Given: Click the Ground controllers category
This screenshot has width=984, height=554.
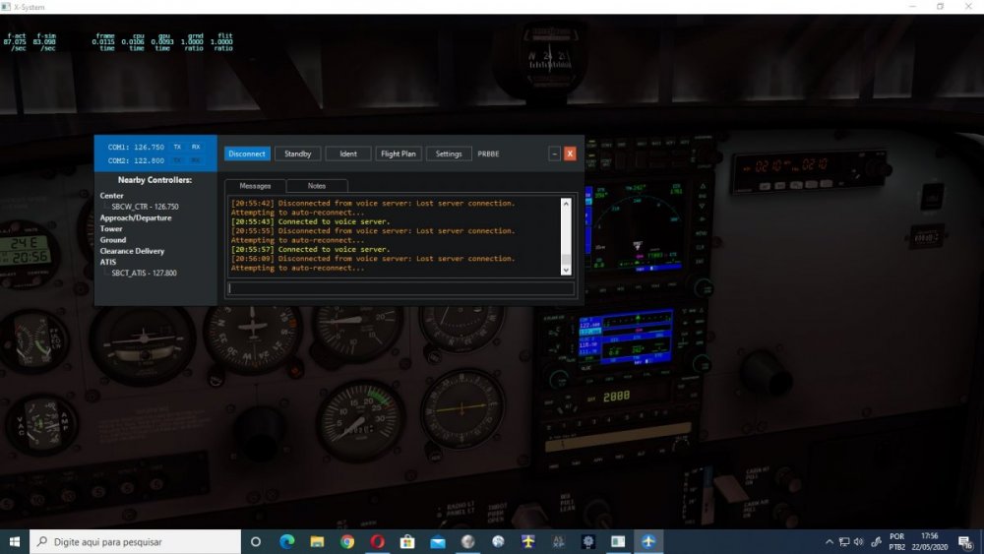Looking at the screenshot, I should (x=113, y=240).
